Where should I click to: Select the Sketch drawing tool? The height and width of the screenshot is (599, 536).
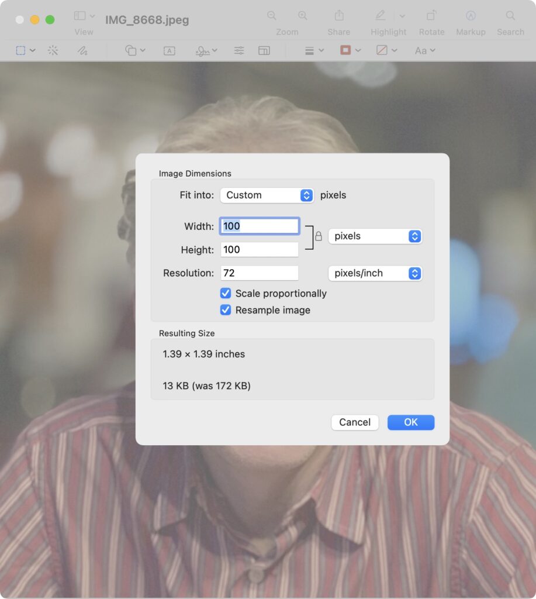pyautogui.click(x=82, y=51)
